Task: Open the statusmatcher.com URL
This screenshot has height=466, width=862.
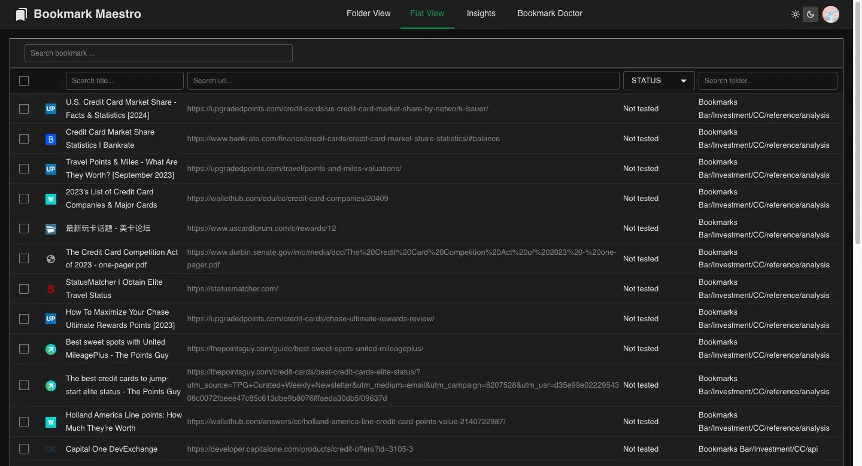Action: point(232,289)
